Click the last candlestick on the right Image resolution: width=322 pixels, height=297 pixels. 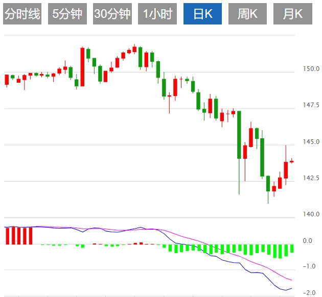(292, 161)
